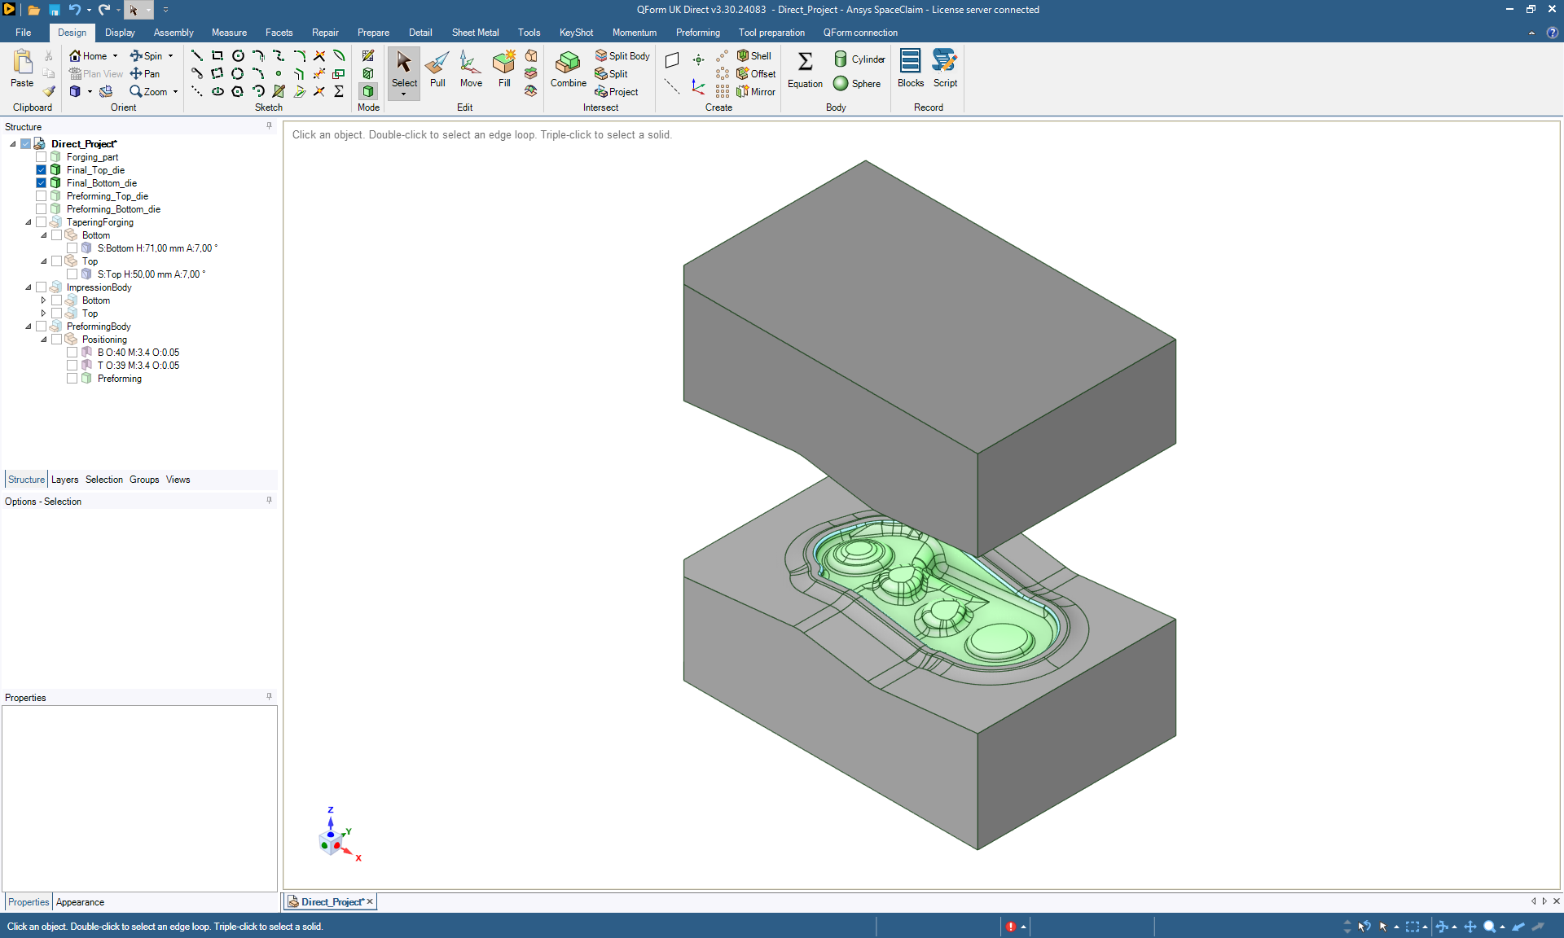Open the Sheet Metal ribbon tab
The image size is (1564, 938).
pyautogui.click(x=475, y=33)
